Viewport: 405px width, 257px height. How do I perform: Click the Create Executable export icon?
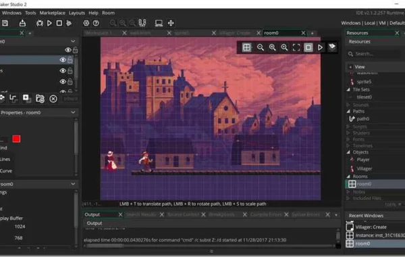(22, 23)
